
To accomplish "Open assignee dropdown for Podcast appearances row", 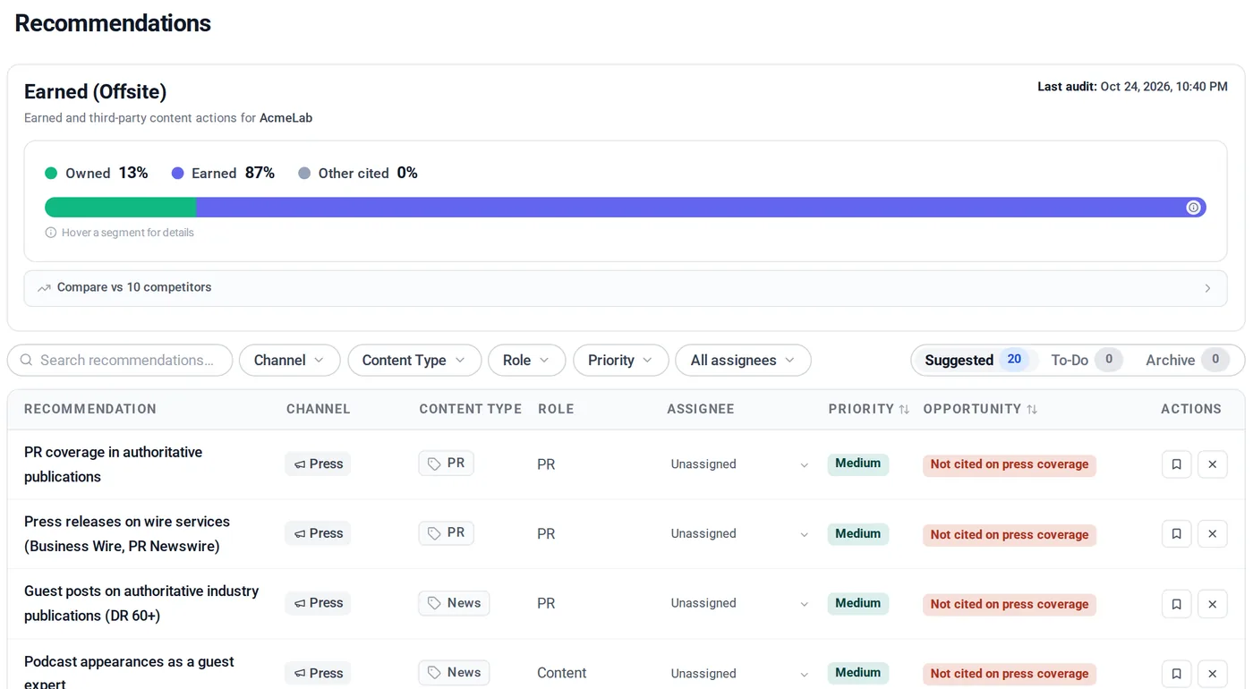I will (739, 674).
